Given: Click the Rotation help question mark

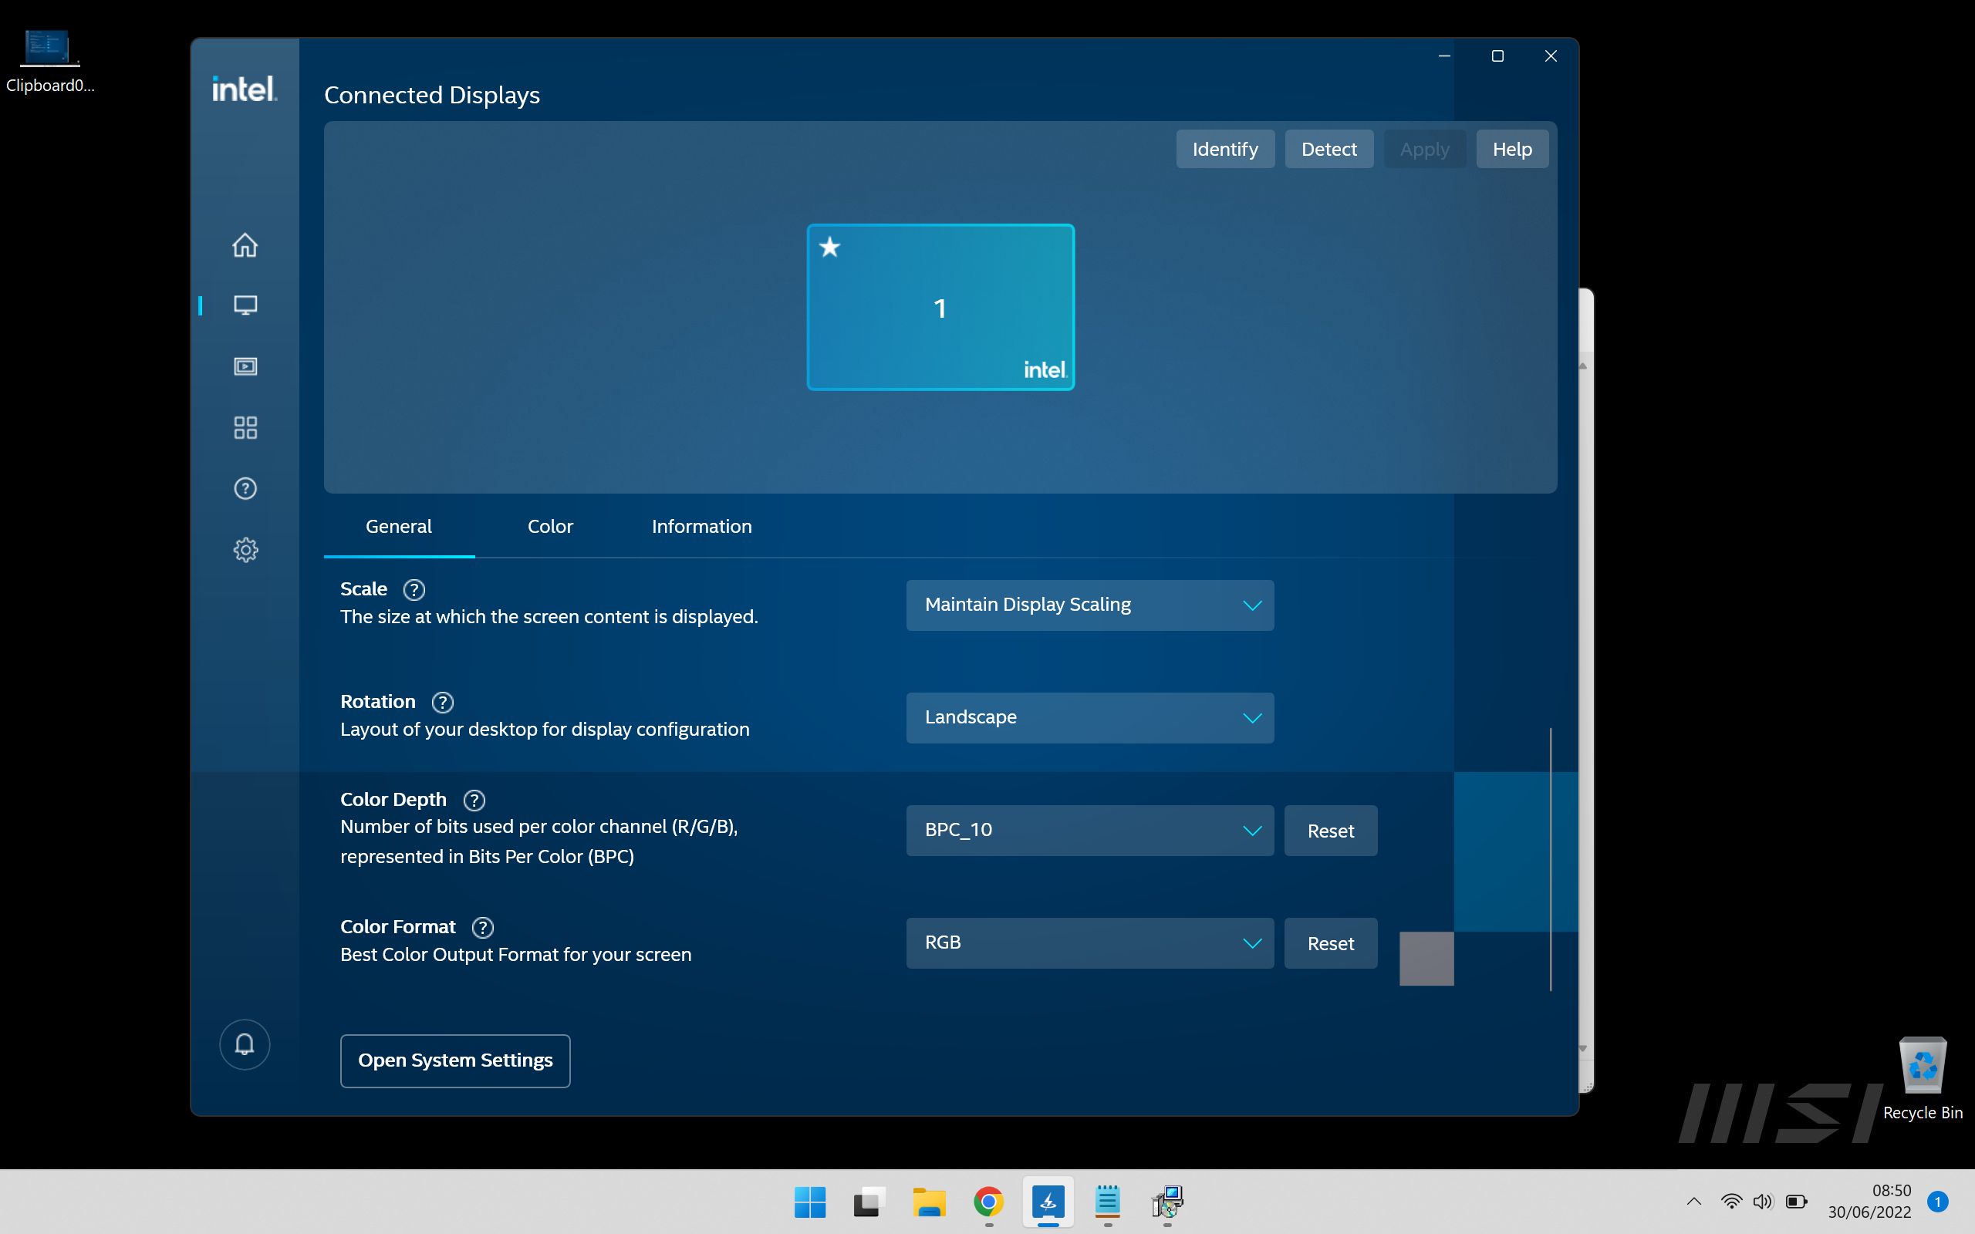Looking at the screenshot, I should click(x=442, y=702).
